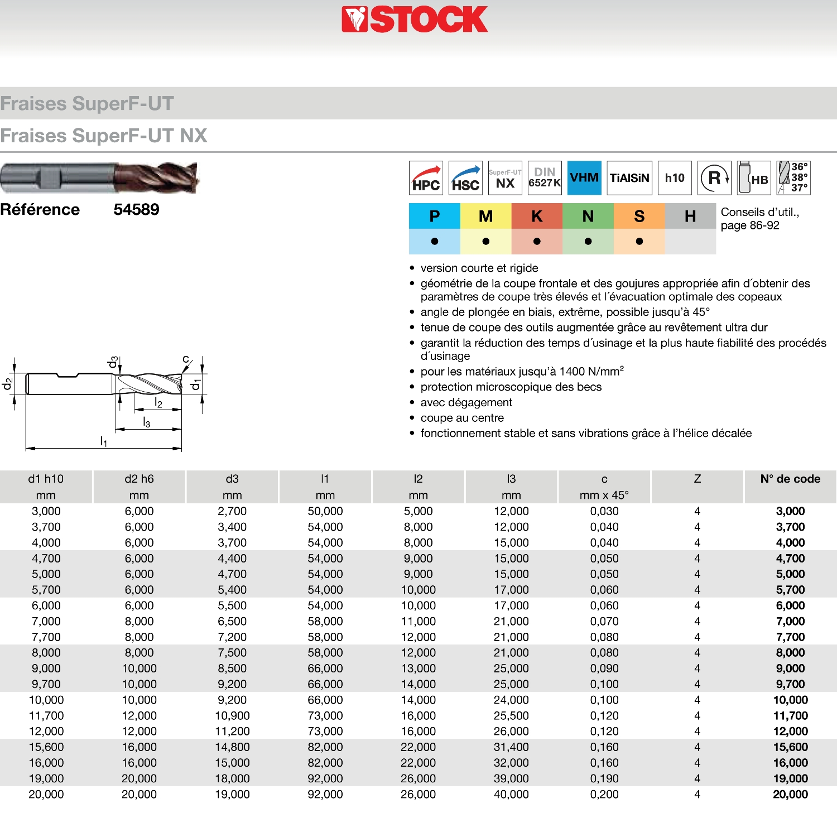Click the TiAlSiN coating icon
This screenshot has width=837, height=813.
coord(629,178)
